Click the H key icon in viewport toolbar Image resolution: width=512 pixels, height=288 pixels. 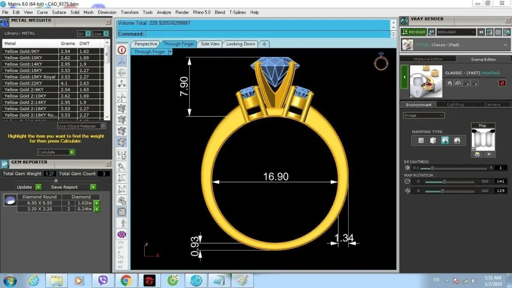122,212
